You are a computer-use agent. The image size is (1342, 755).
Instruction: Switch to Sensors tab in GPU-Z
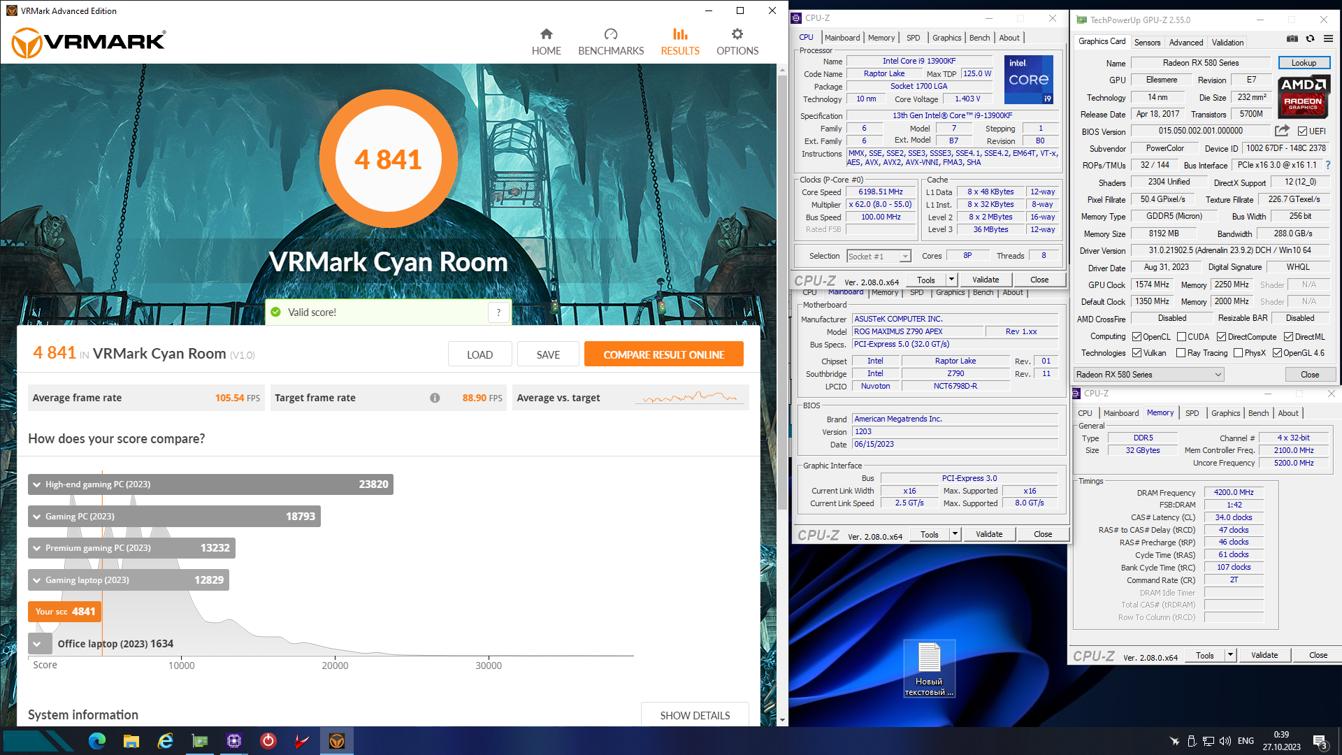coord(1147,43)
